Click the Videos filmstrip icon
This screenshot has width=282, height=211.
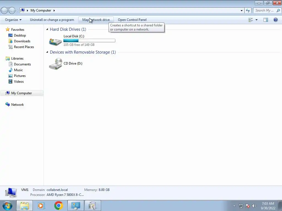(10, 81)
